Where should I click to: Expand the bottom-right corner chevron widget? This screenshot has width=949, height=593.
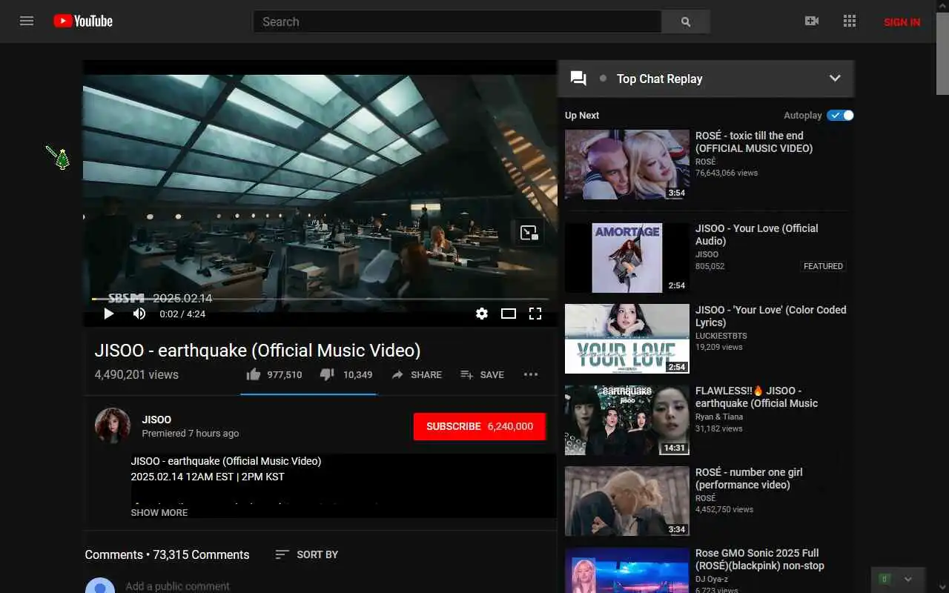(908, 579)
